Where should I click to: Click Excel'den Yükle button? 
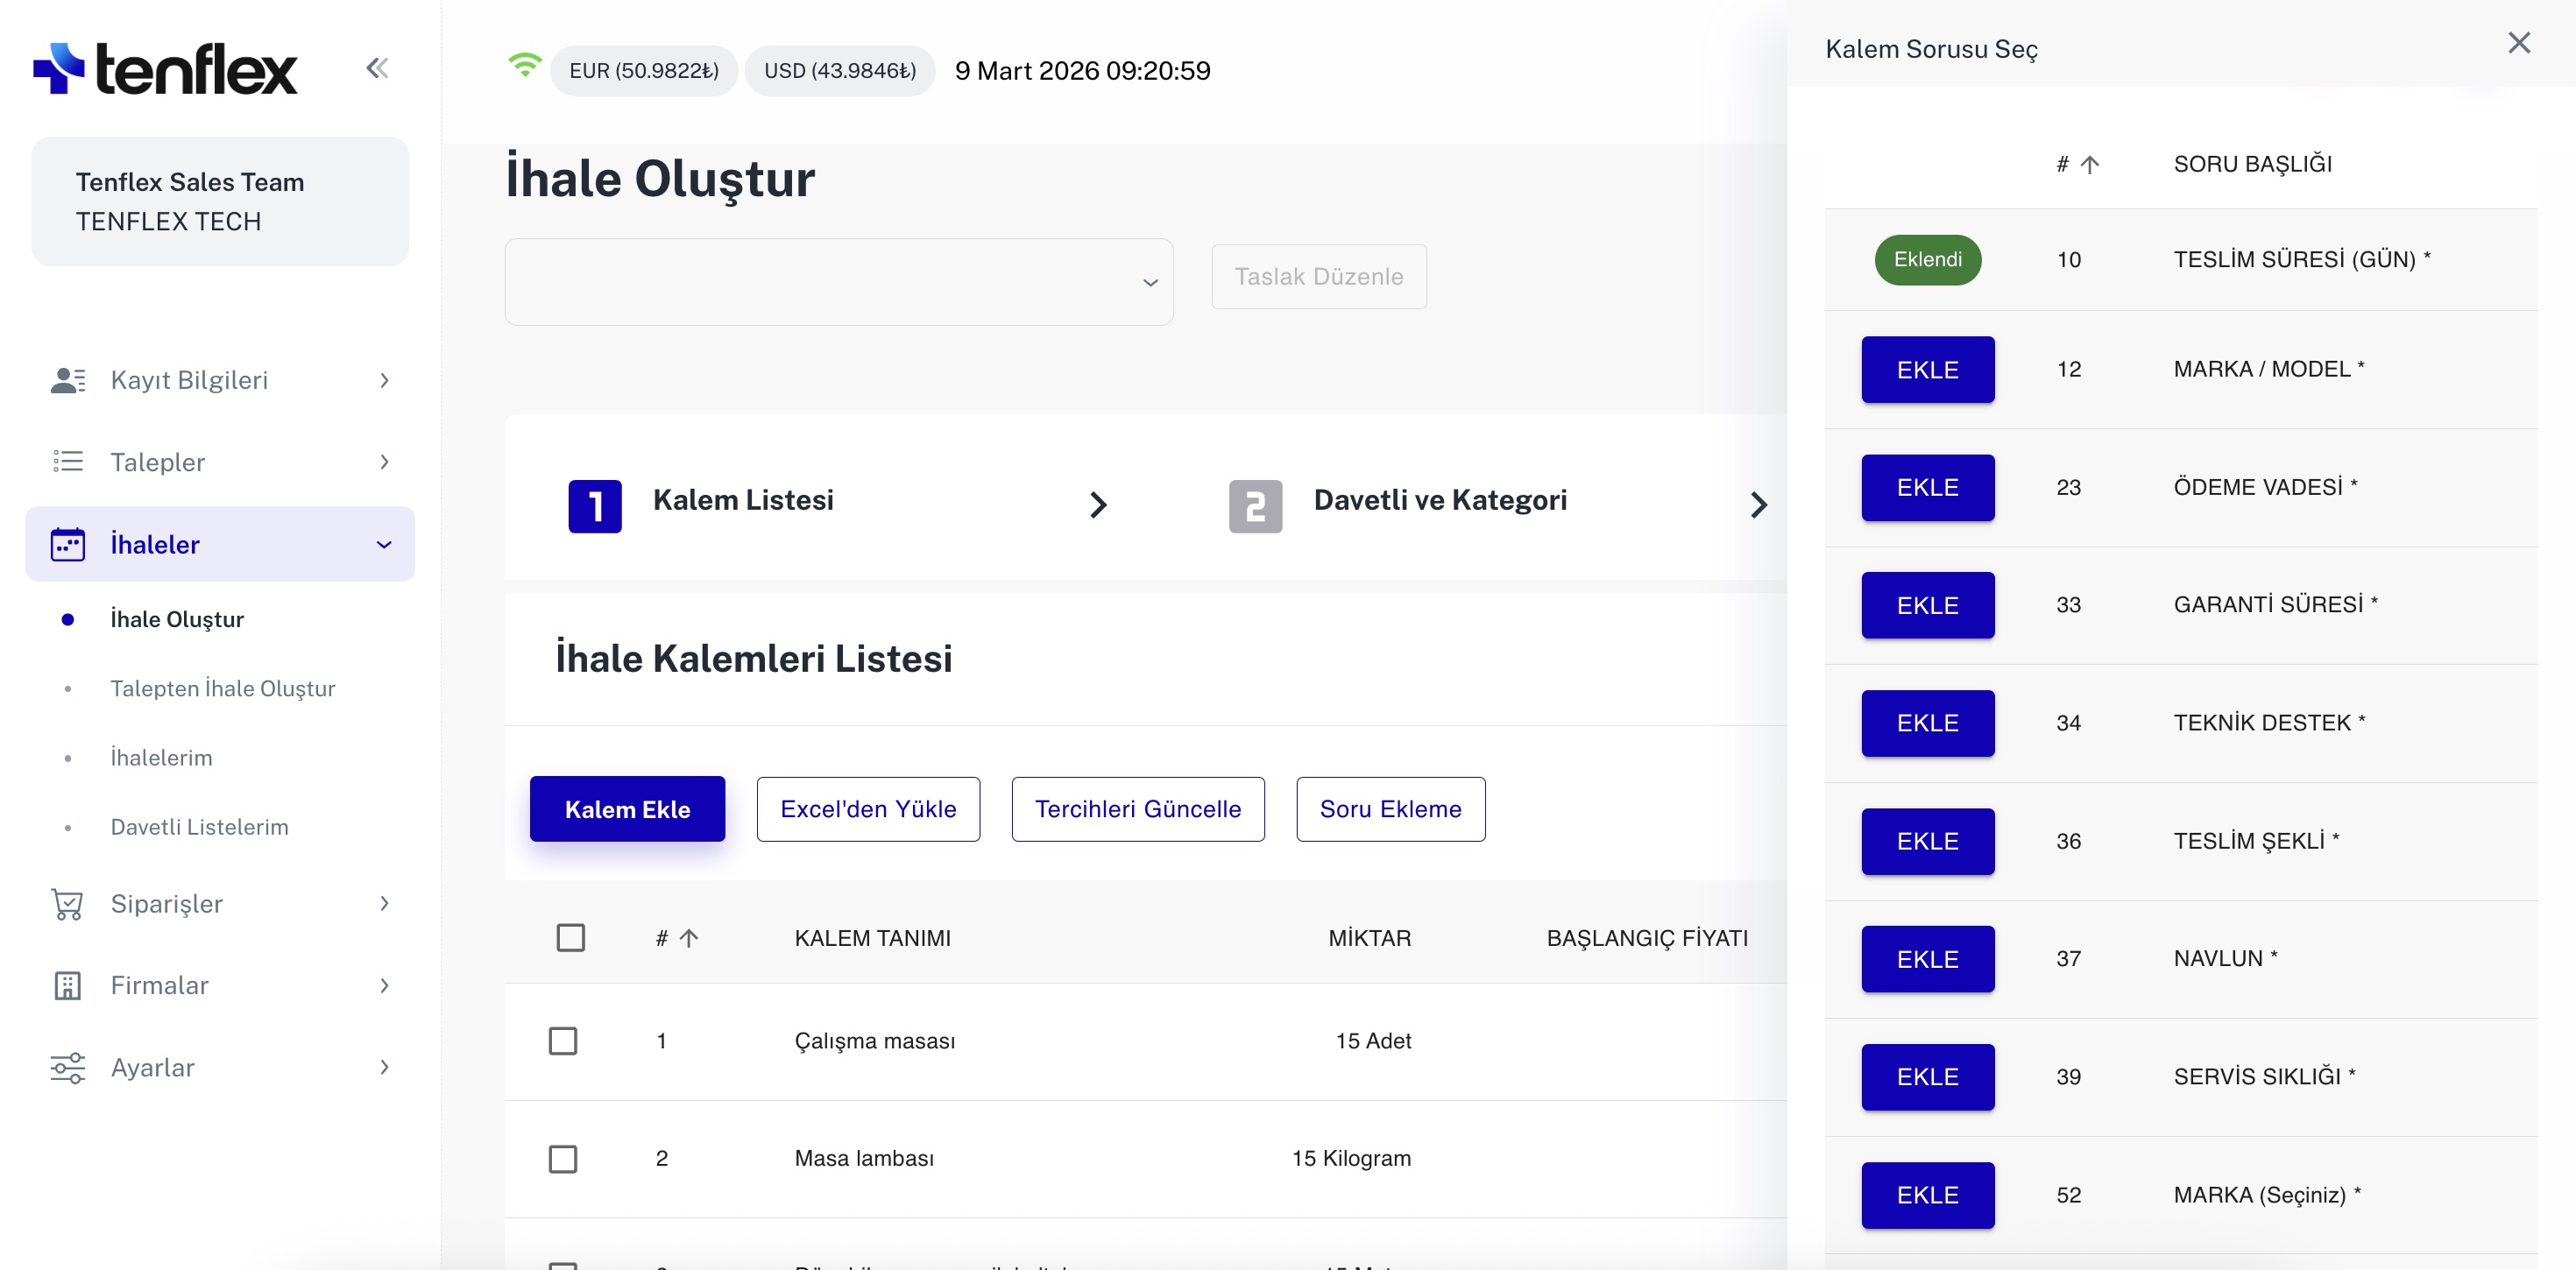tap(868, 809)
